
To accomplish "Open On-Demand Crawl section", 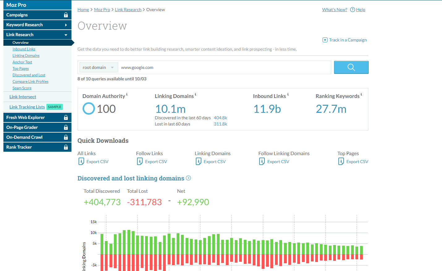I will click(x=37, y=137).
